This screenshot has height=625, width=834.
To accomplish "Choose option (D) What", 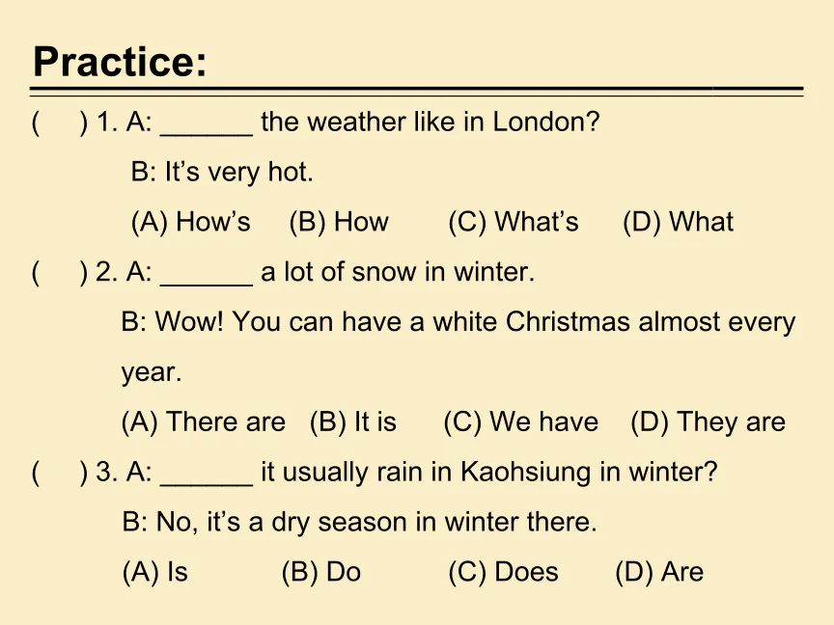I will 678,222.
